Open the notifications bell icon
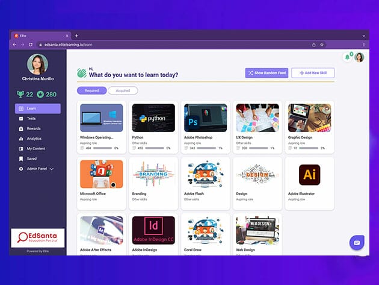 coord(347,57)
